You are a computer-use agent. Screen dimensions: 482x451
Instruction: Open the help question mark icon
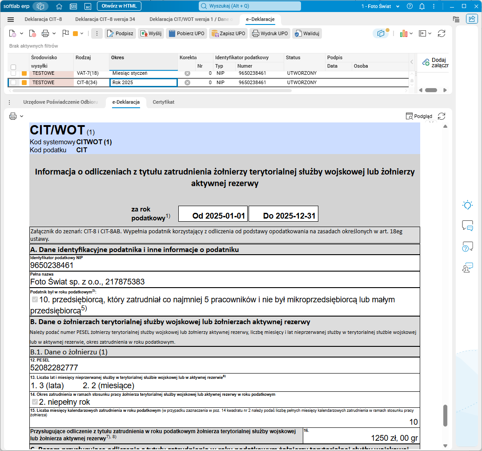pyautogui.click(x=410, y=6)
